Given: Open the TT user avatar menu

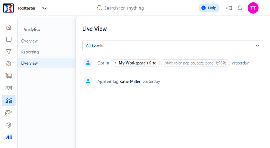Looking at the screenshot, I should [x=253, y=8].
